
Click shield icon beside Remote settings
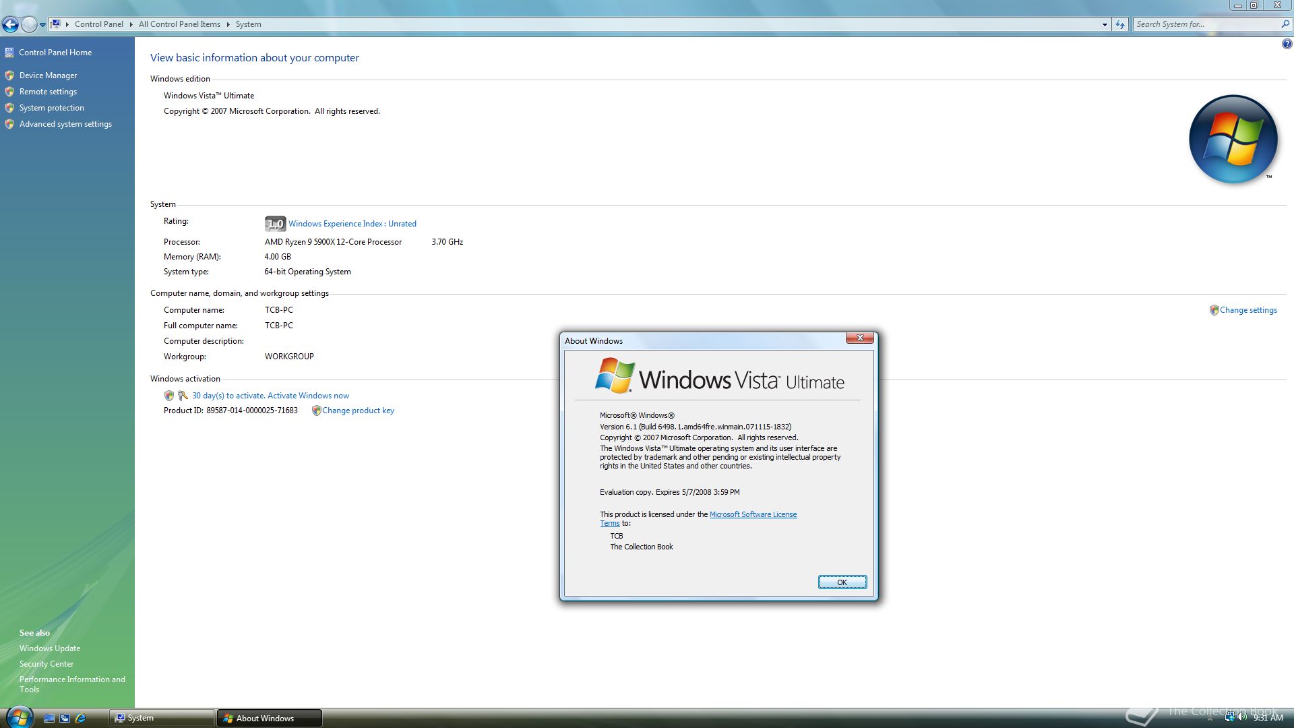(9, 92)
